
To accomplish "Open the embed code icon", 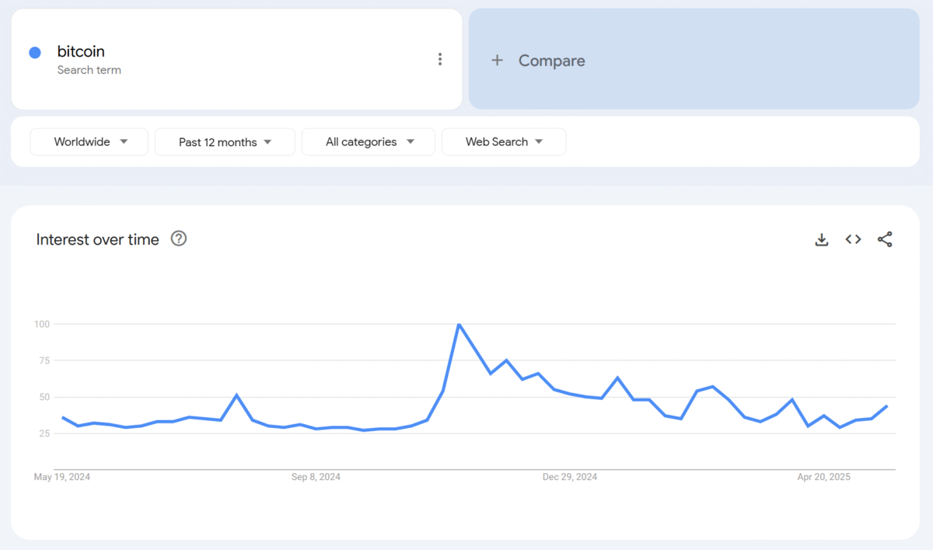I will (x=853, y=239).
